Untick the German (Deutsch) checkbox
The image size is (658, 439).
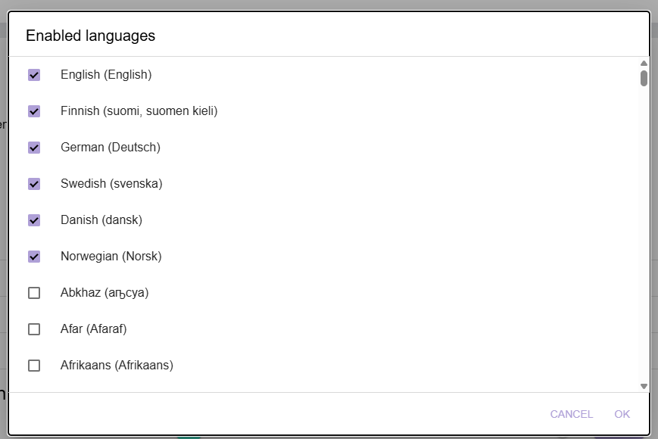click(x=34, y=148)
